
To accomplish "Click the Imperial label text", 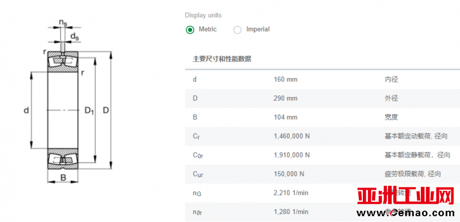I will pos(258,29).
